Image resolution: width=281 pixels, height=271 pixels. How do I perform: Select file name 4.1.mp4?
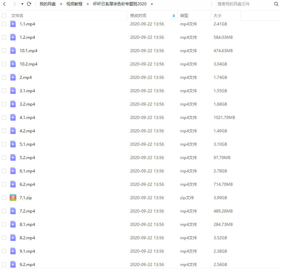point(27,118)
